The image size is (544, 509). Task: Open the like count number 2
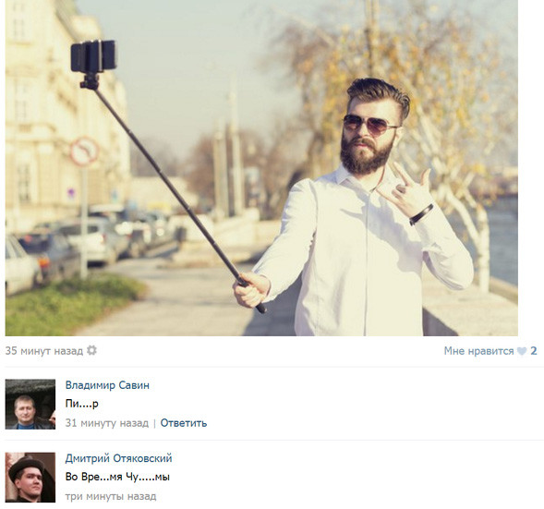point(534,351)
